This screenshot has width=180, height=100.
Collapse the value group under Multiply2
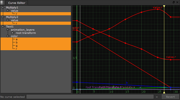(x=8, y=20)
